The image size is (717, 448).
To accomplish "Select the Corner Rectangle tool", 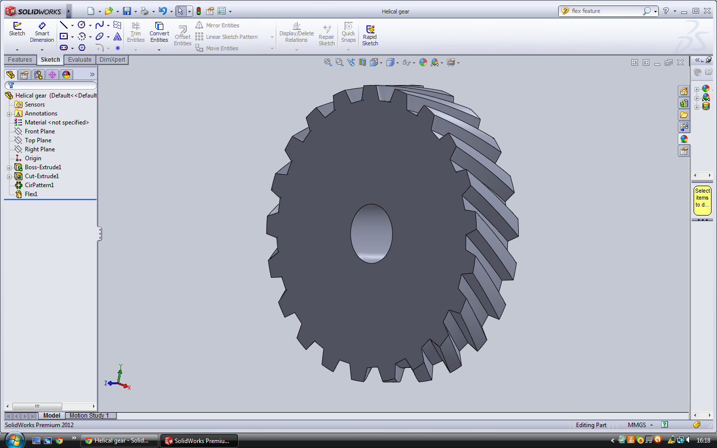I will pos(63,36).
